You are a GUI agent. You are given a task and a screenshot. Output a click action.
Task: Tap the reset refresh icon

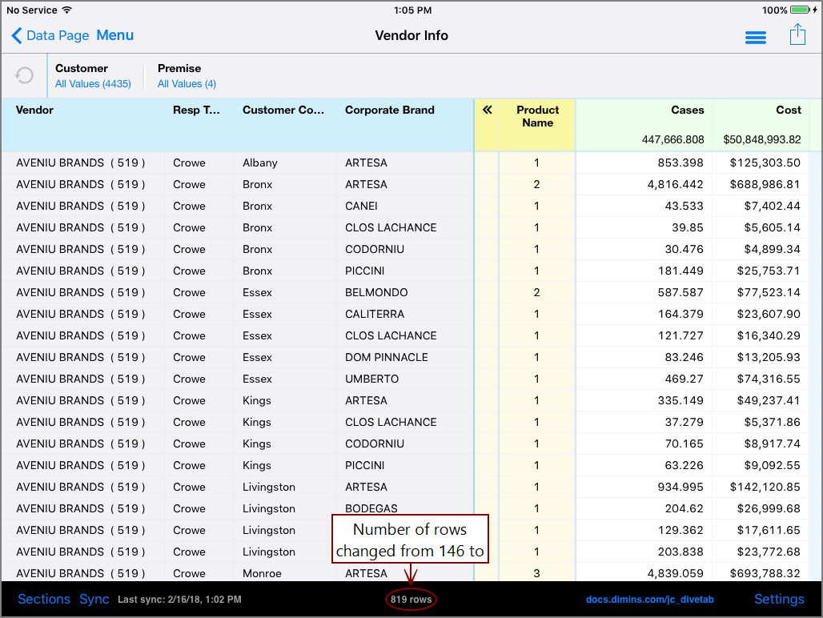[x=25, y=75]
